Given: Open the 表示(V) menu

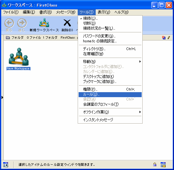Looking at the screenshot, I should (x=104, y=12).
